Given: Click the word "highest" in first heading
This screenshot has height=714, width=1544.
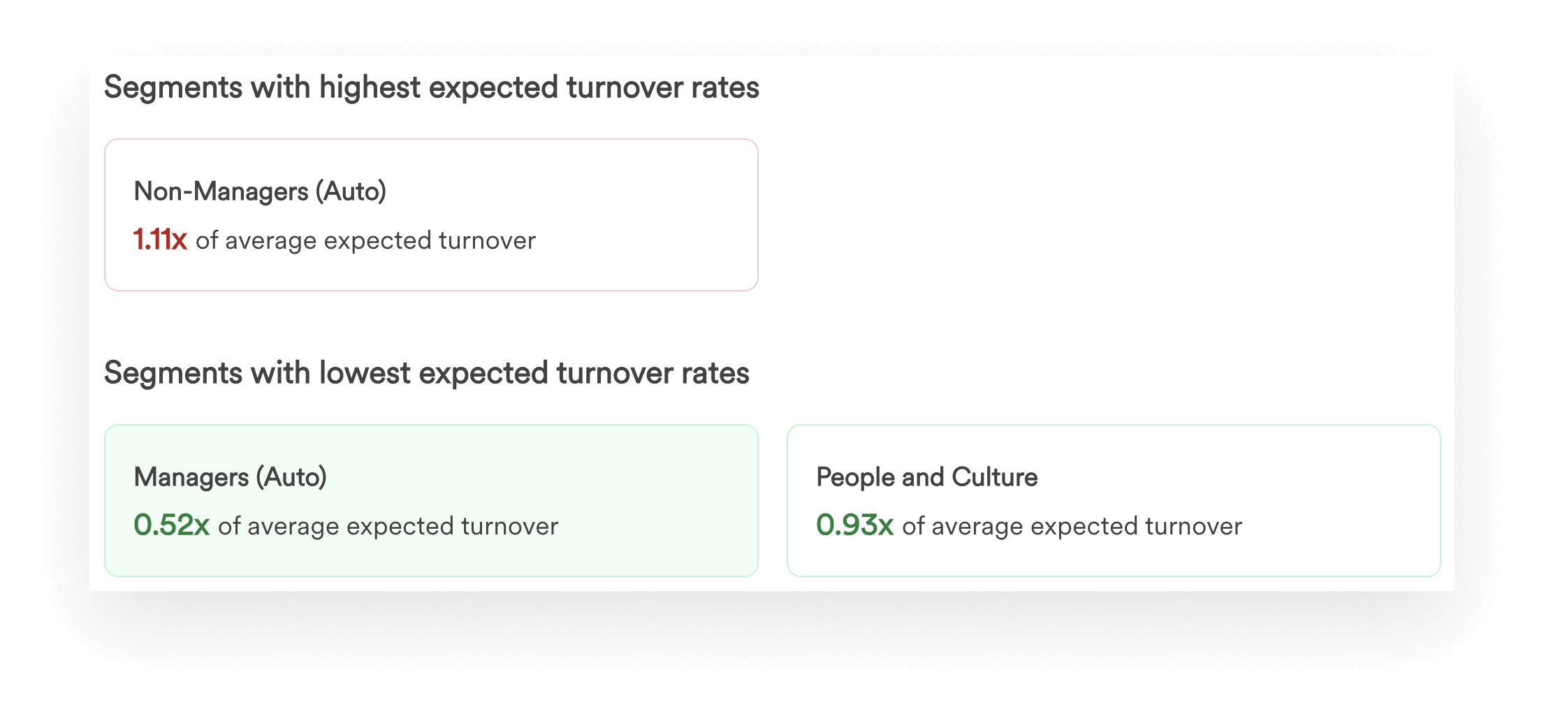Looking at the screenshot, I should (370, 88).
